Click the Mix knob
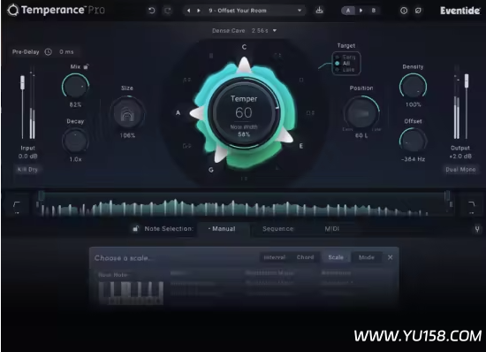The width and height of the screenshot is (486, 352). (75, 87)
